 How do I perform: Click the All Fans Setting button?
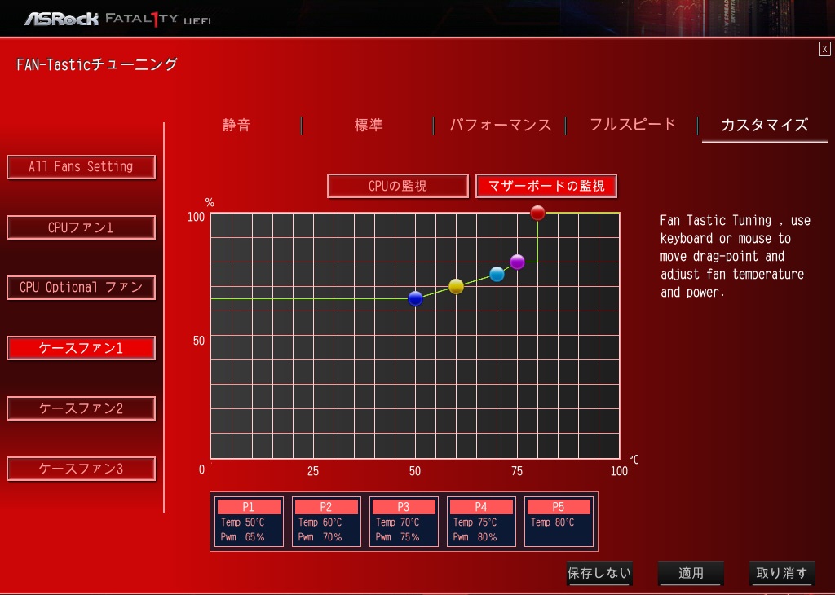pyautogui.click(x=81, y=166)
